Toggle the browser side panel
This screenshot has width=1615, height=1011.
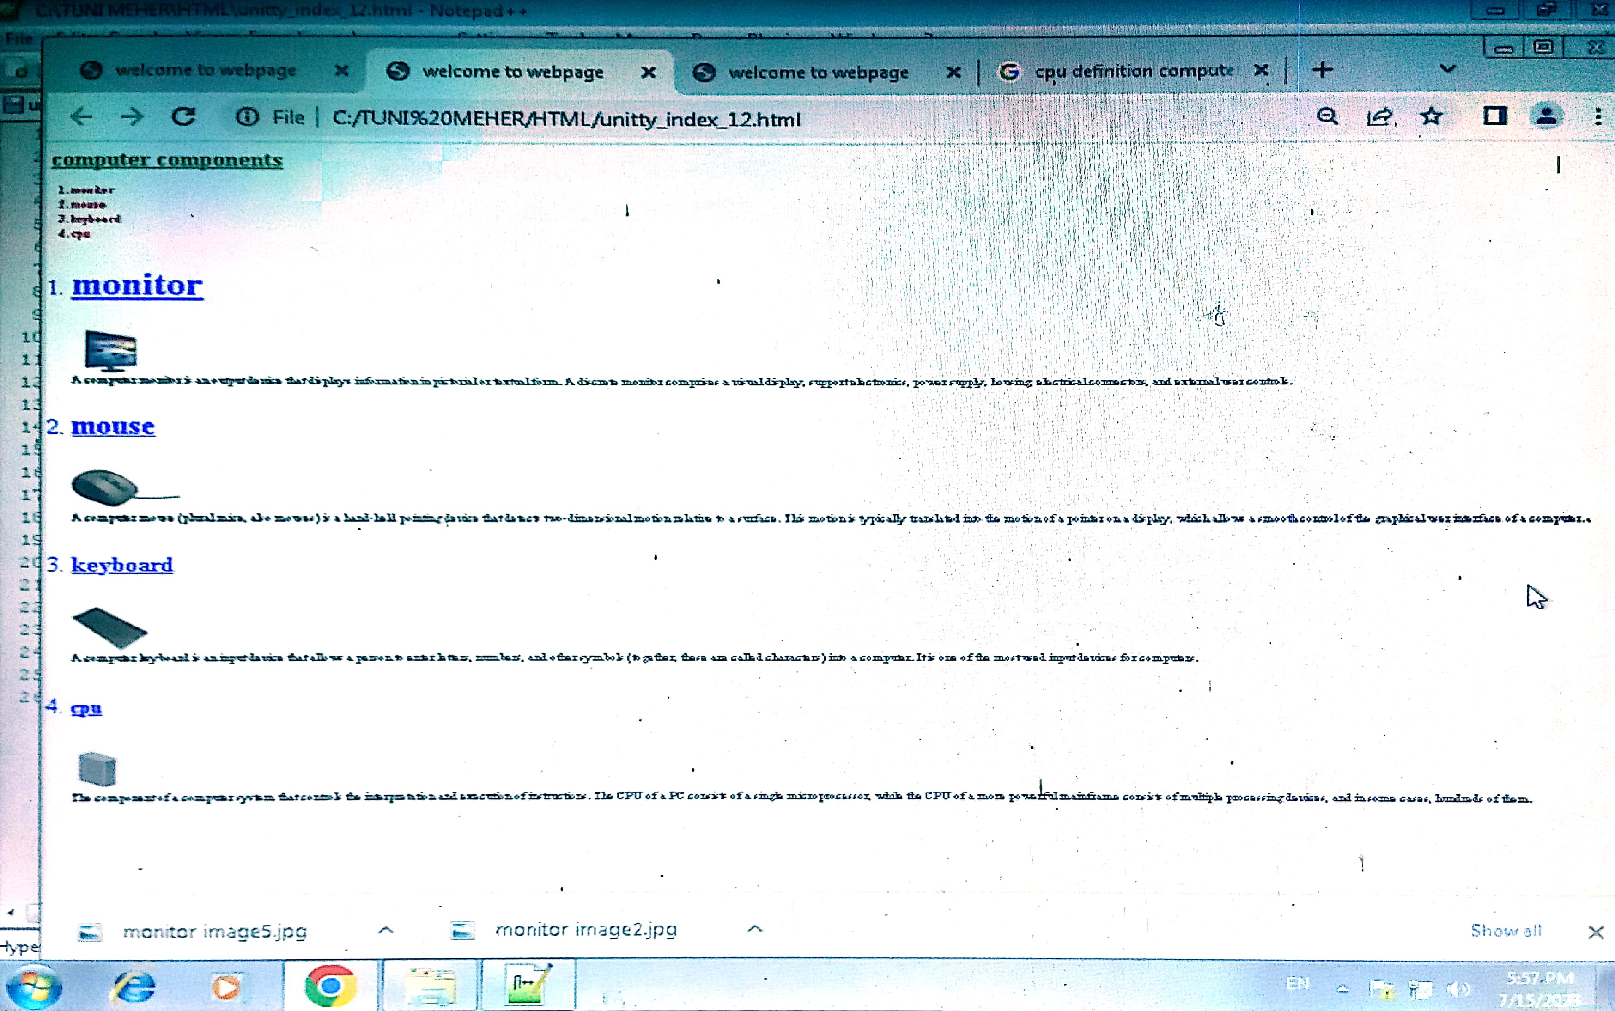1495,116
